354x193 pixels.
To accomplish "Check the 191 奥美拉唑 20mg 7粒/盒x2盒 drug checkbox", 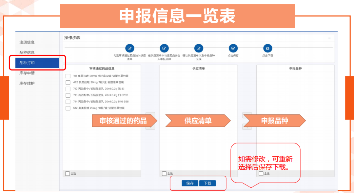I will click(68, 76).
